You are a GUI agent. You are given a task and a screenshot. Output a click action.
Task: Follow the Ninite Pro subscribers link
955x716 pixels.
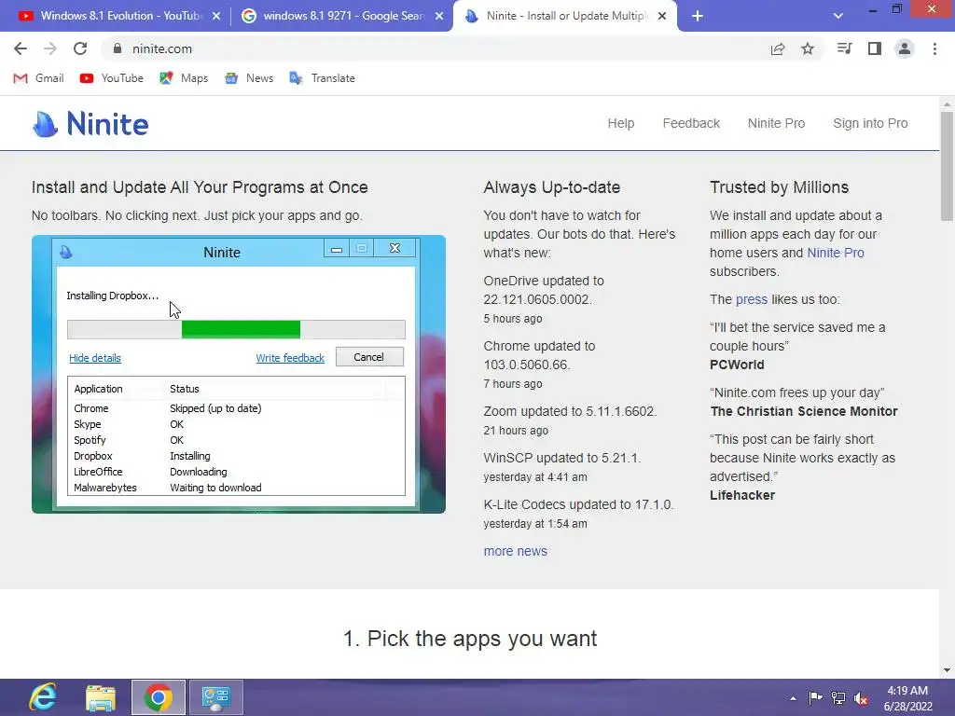[835, 253]
